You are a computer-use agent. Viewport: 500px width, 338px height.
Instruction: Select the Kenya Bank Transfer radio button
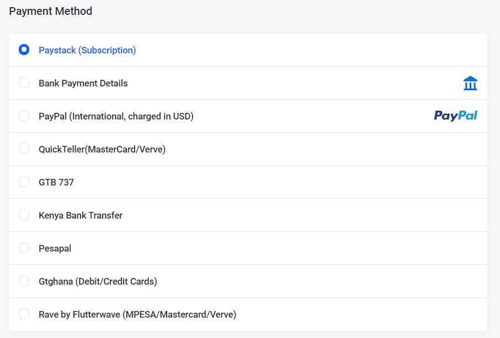click(x=24, y=215)
